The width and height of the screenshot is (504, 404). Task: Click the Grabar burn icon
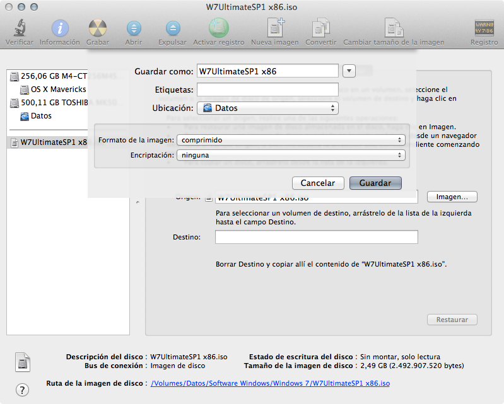click(97, 28)
